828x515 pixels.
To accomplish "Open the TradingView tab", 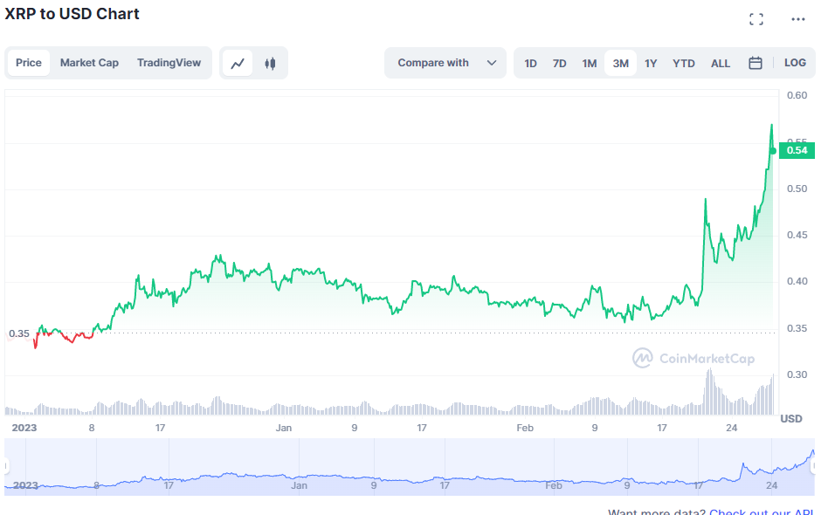I will pyautogui.click(x=169, y=63).
